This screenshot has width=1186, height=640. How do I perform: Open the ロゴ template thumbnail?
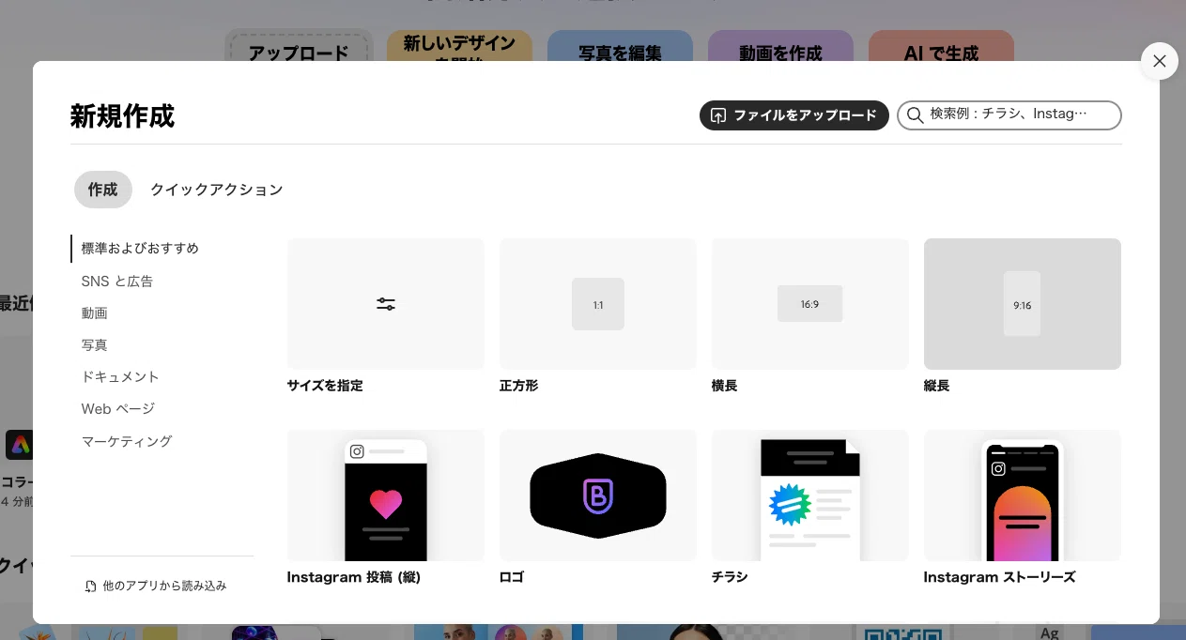point(598,495)
